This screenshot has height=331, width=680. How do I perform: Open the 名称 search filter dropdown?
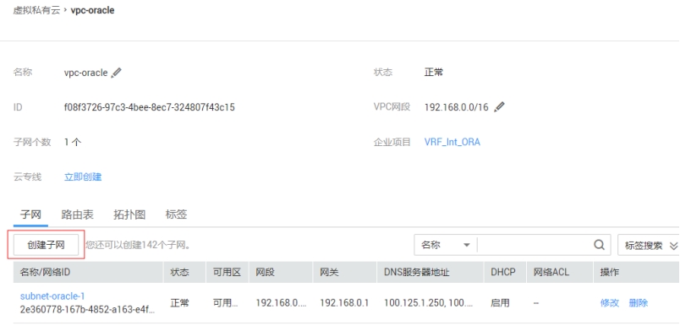(x=446, y=245)
